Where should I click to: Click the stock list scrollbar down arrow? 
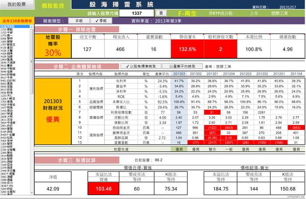click(32, 193)
